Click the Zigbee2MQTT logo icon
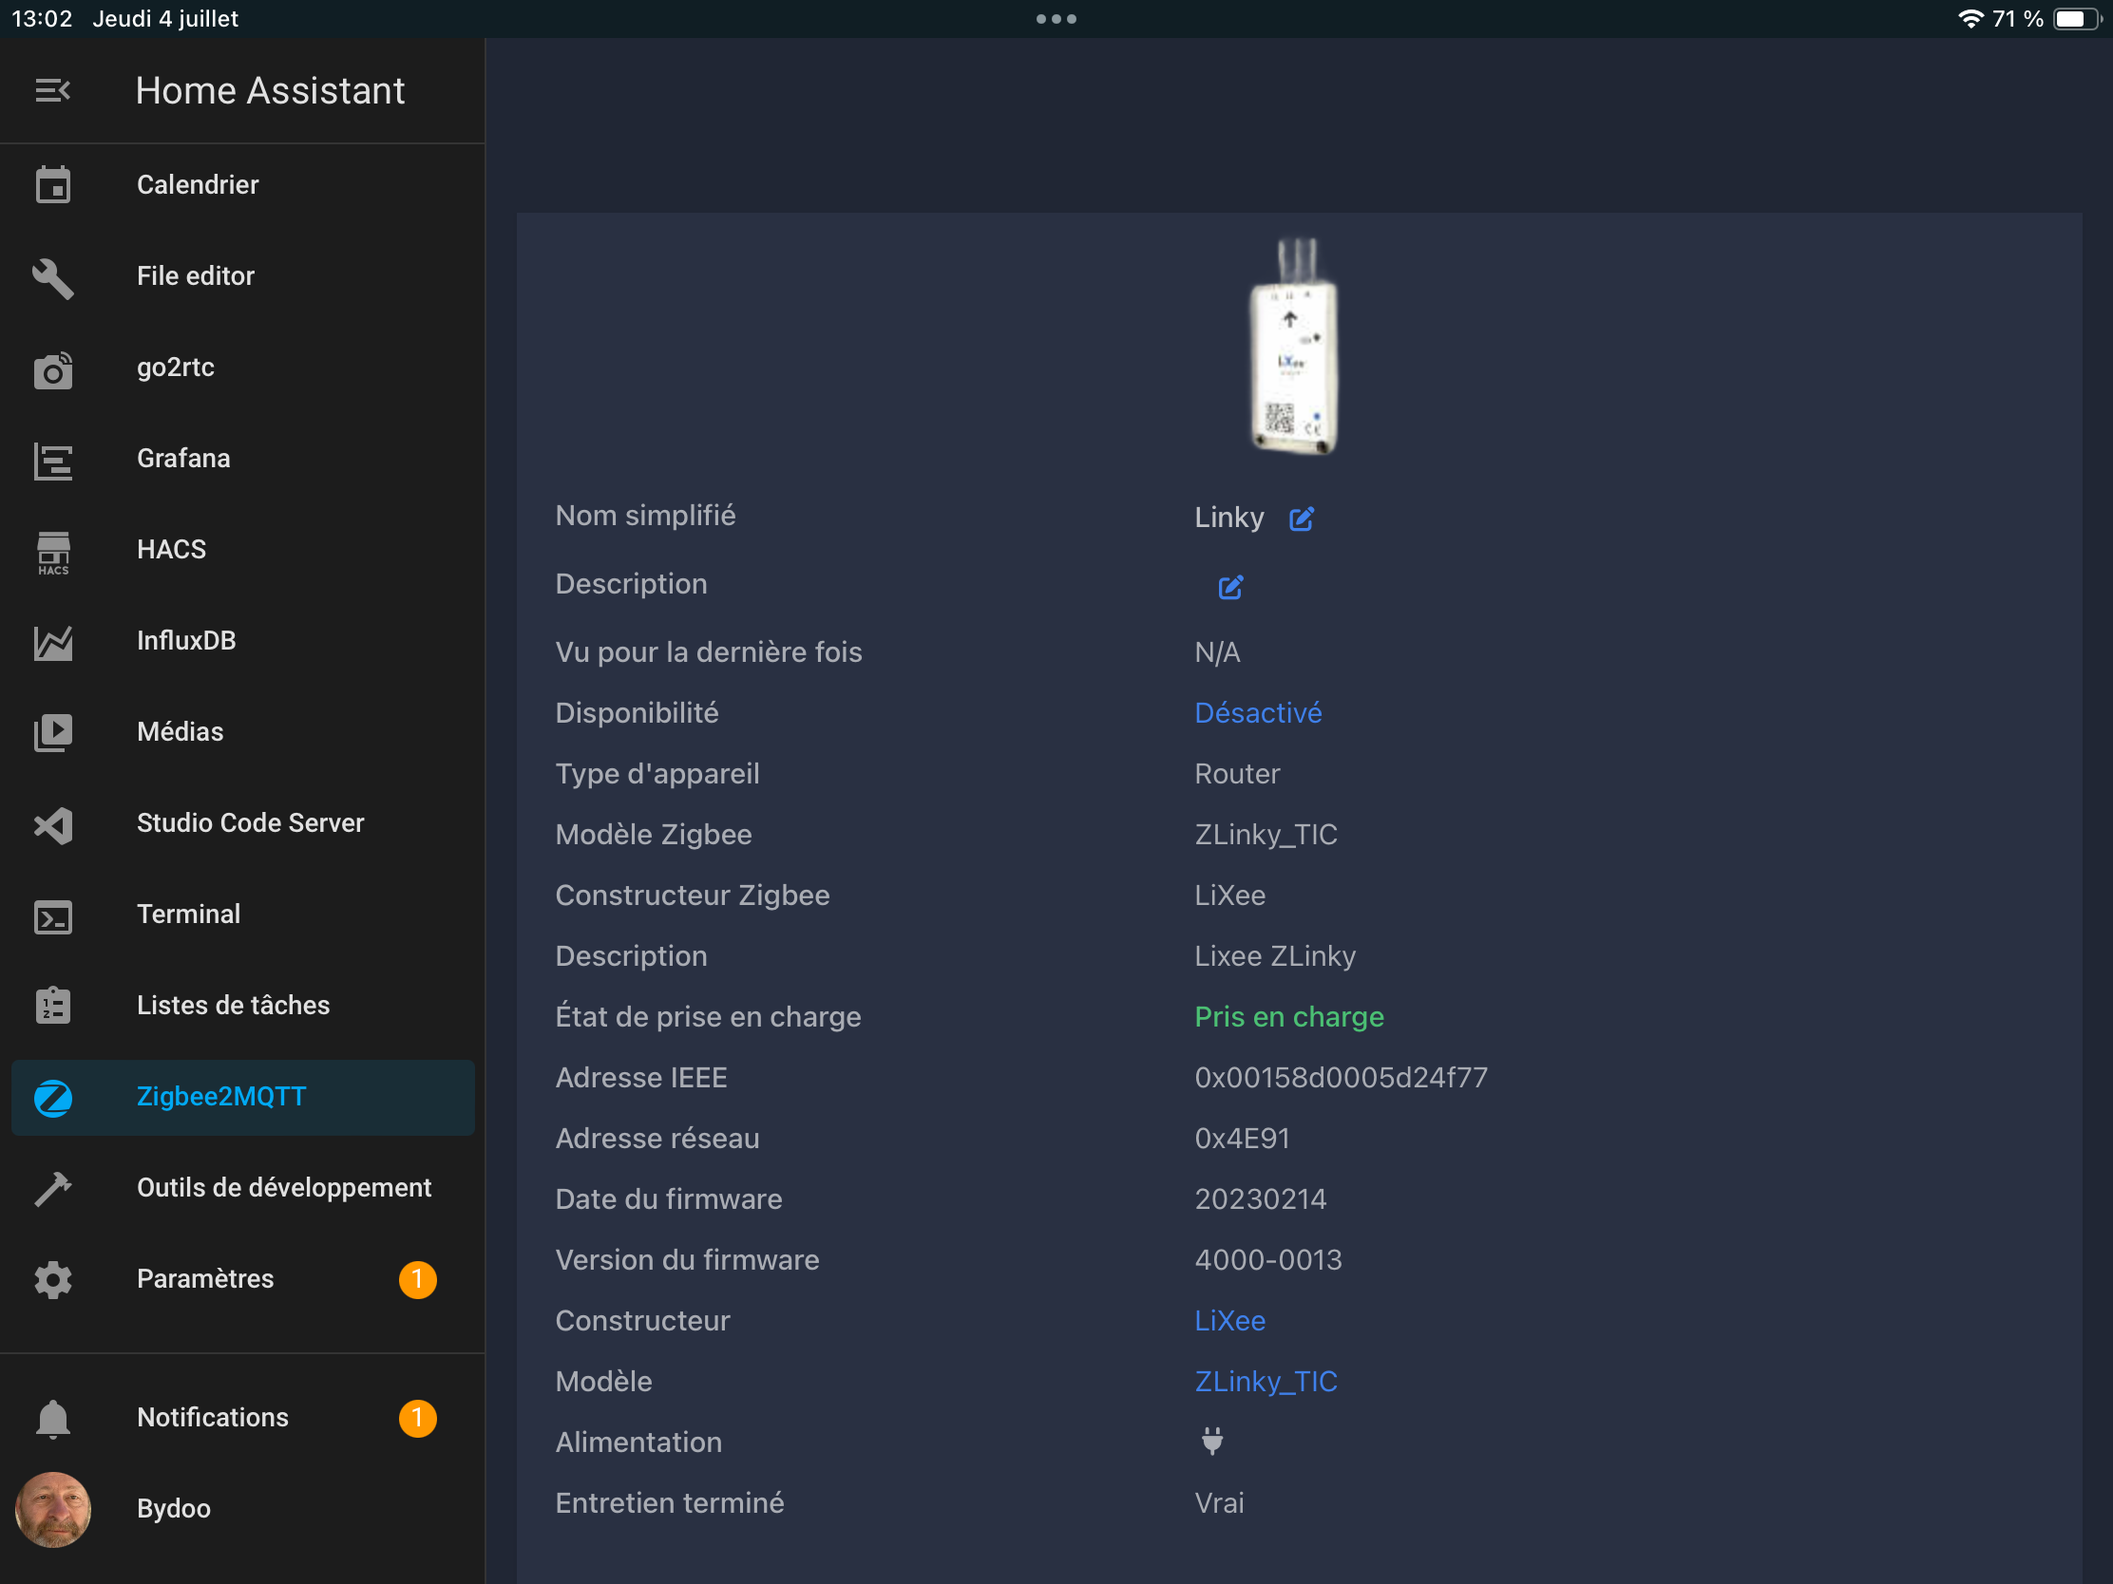The height and width of the screenshot is (1584, 2113). click(52, 1097)
